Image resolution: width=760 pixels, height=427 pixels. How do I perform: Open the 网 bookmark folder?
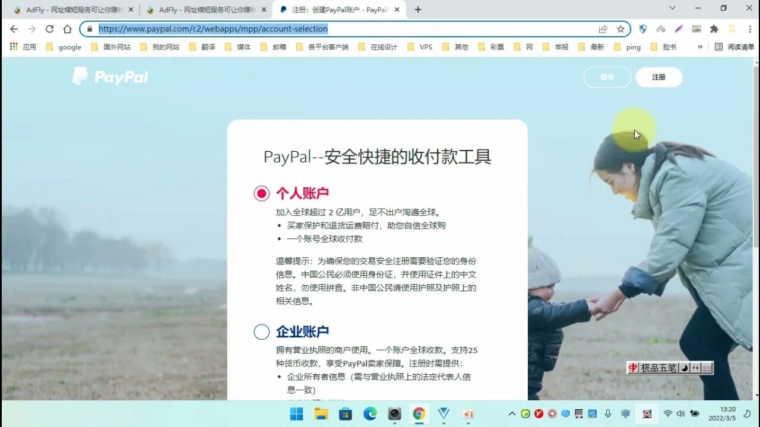pyautogui.click(x=523, y=47)
